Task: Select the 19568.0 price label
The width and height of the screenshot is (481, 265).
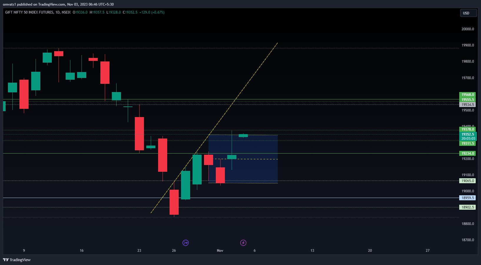Action: pyautogui.click(x=467, y=95)
